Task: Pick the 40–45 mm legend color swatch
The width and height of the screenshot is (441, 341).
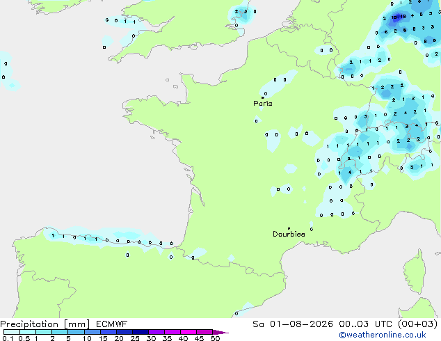Action: [189, 332]
